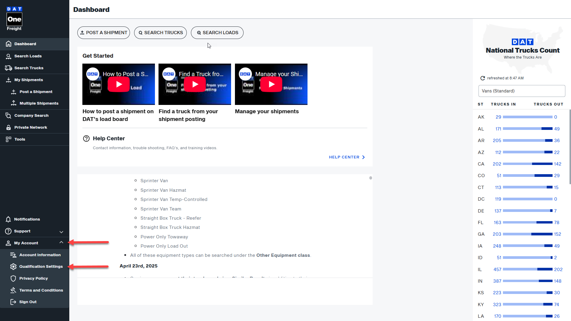Click the Tools grid icon

[x=9, y=139]
